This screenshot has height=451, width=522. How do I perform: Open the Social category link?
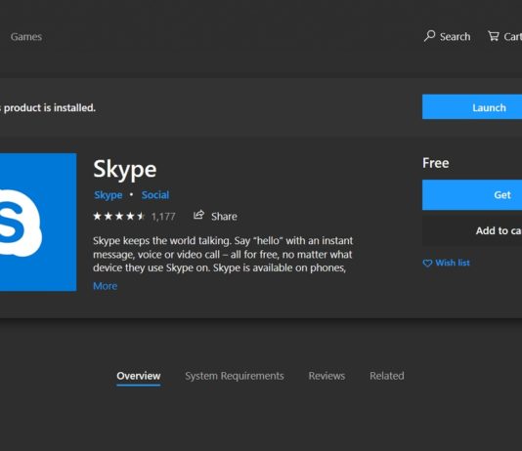155,195
